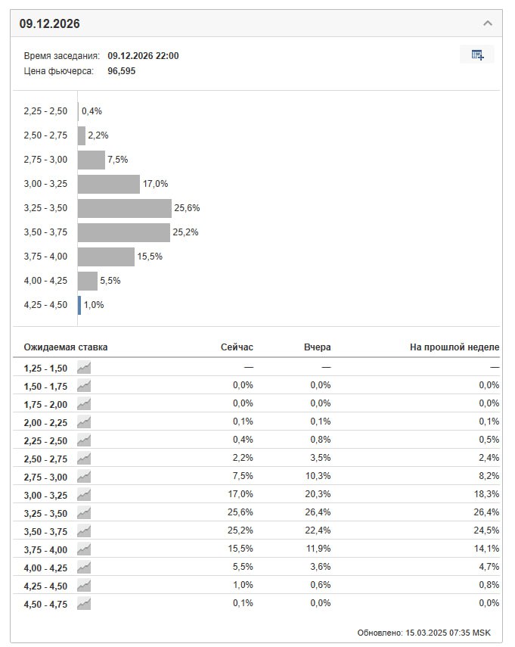Click the 25,2% bar for 3,50 - 3,75
Viewport: 515px width, 647px height.
click(x=124, y=232)
